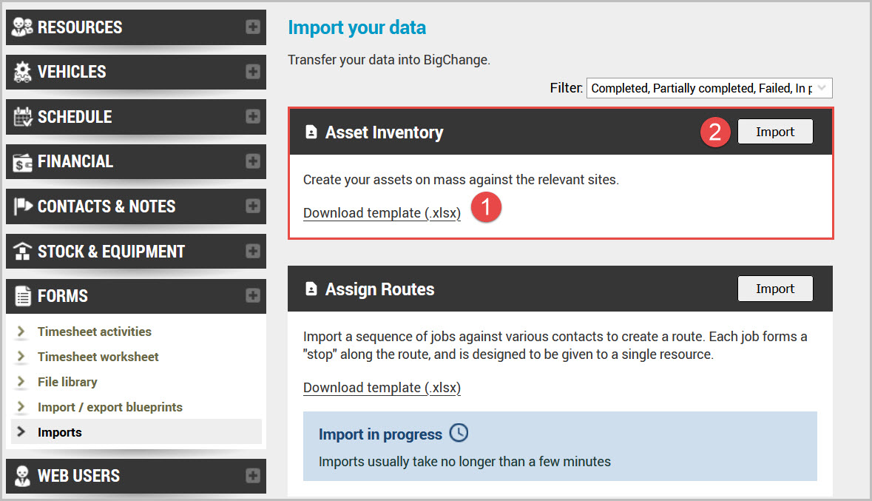
Task: Click the Financial money icon
Action: tap(24, 161)
